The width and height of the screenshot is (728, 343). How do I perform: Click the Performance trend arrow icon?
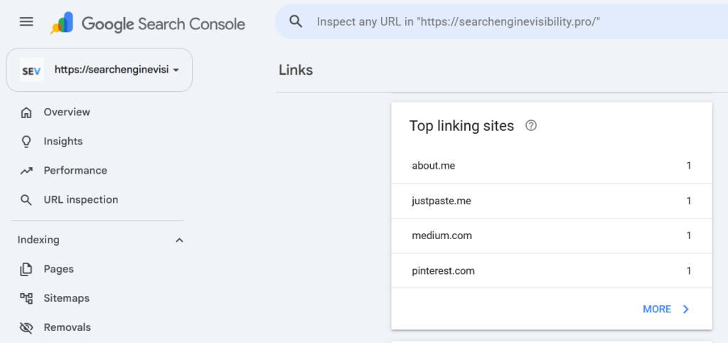click(x=26, y=171)
